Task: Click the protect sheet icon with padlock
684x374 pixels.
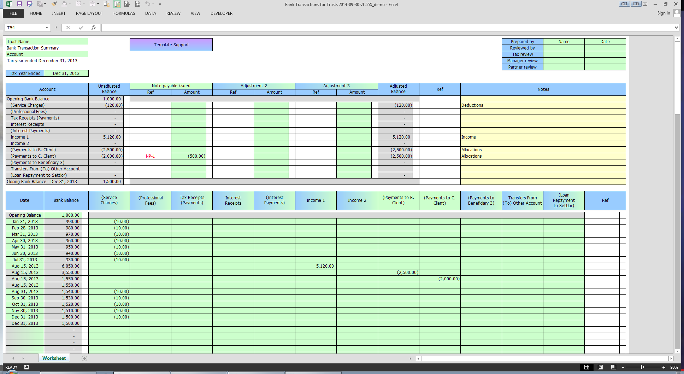Action: [107, 4]
